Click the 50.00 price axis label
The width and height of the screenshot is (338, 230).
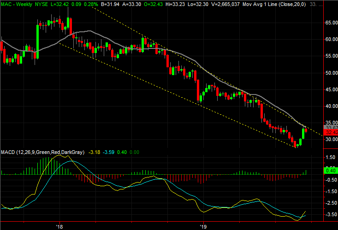pyautogui.click(x=330, y=72)
